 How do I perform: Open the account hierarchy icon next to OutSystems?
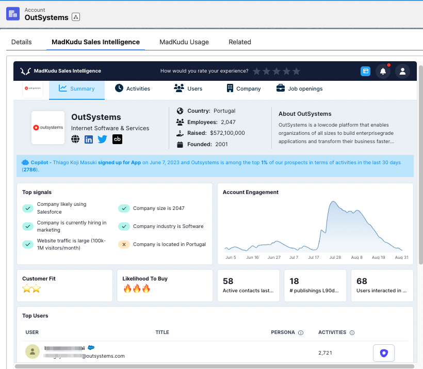point(76,17)
